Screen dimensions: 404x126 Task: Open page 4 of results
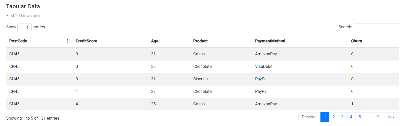pos(351,117)
